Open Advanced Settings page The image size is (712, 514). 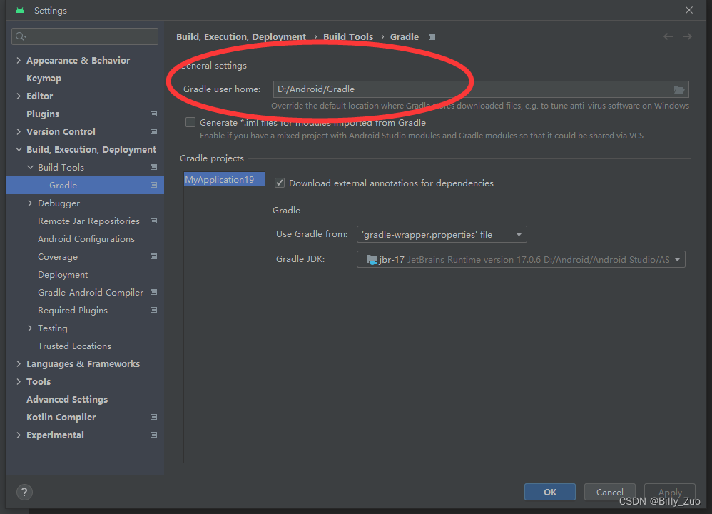pos(67,400)
